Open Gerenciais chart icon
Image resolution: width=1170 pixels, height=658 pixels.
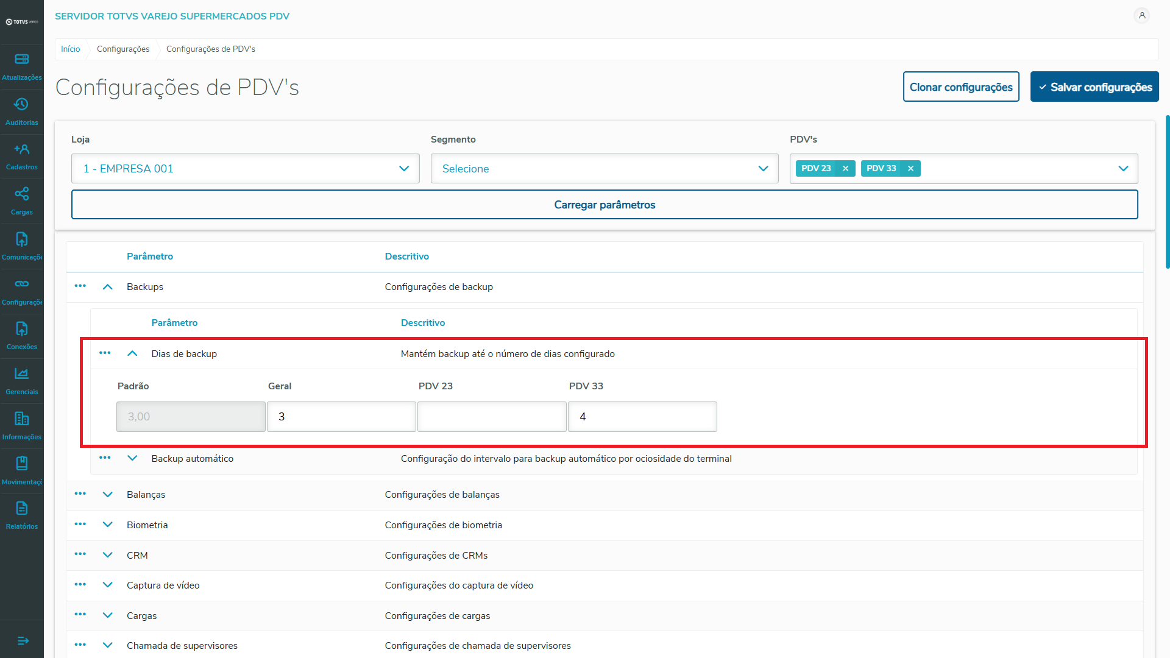click(x=22, y=381)
